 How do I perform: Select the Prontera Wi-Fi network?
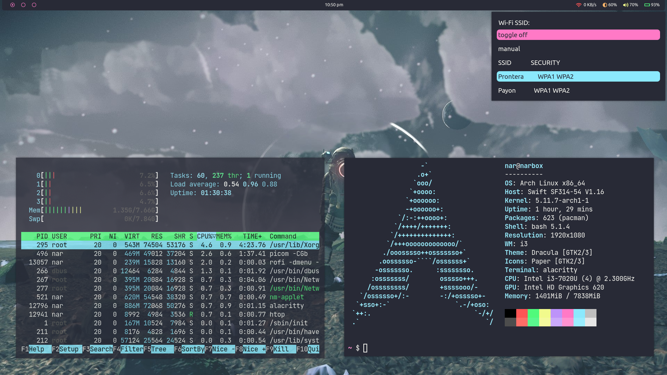578,77
